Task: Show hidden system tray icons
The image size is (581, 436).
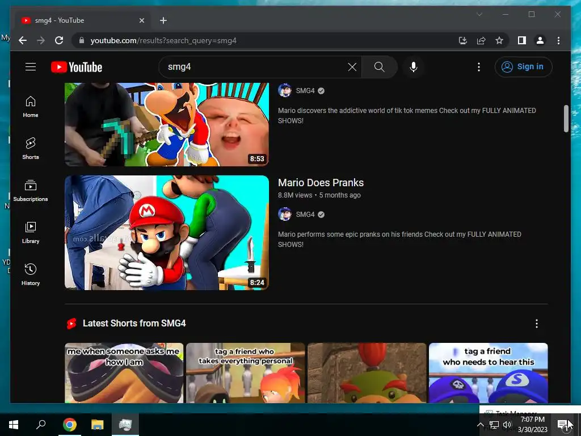Action: pyautogui.click(x=480, y=425)
